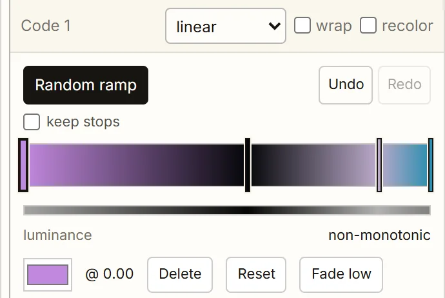Check the keep stops option
Viewport: 445px width, 298px height.
pyautogui.click(x=32, y=122)
